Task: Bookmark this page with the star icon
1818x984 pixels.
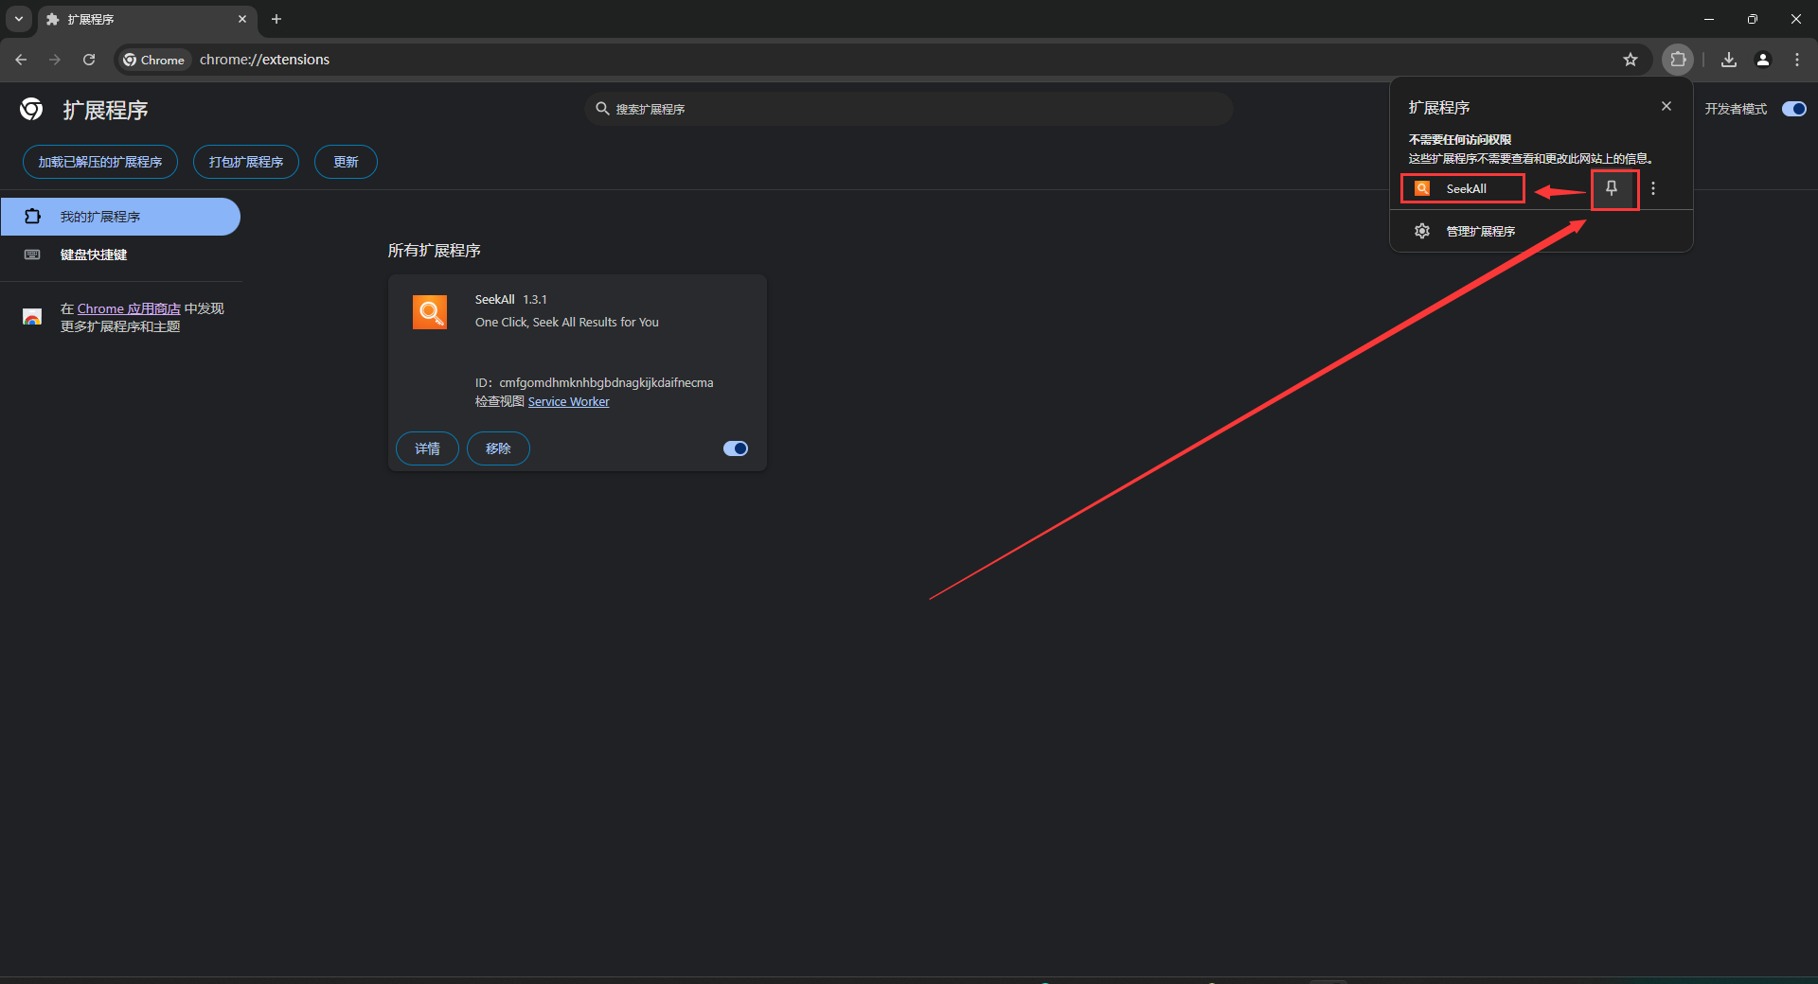Action: pyautogui.click(x=1631, y=60)
